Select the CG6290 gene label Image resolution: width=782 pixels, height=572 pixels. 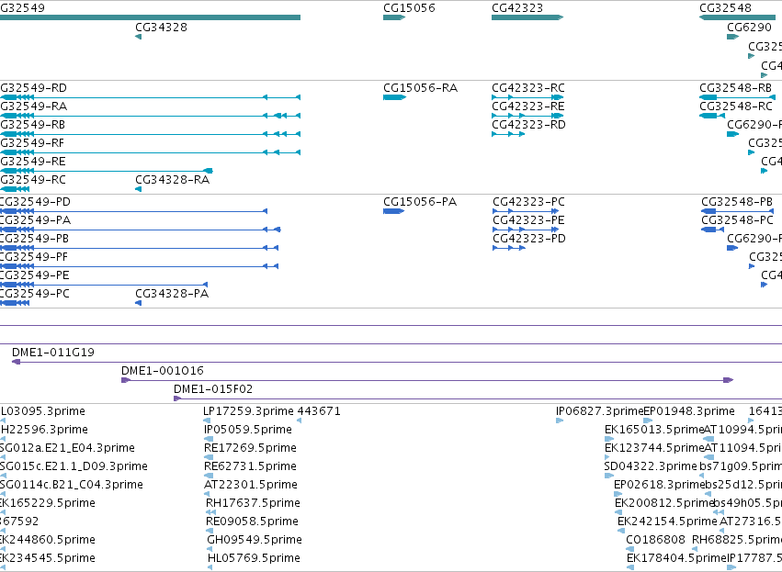[749, 28]
